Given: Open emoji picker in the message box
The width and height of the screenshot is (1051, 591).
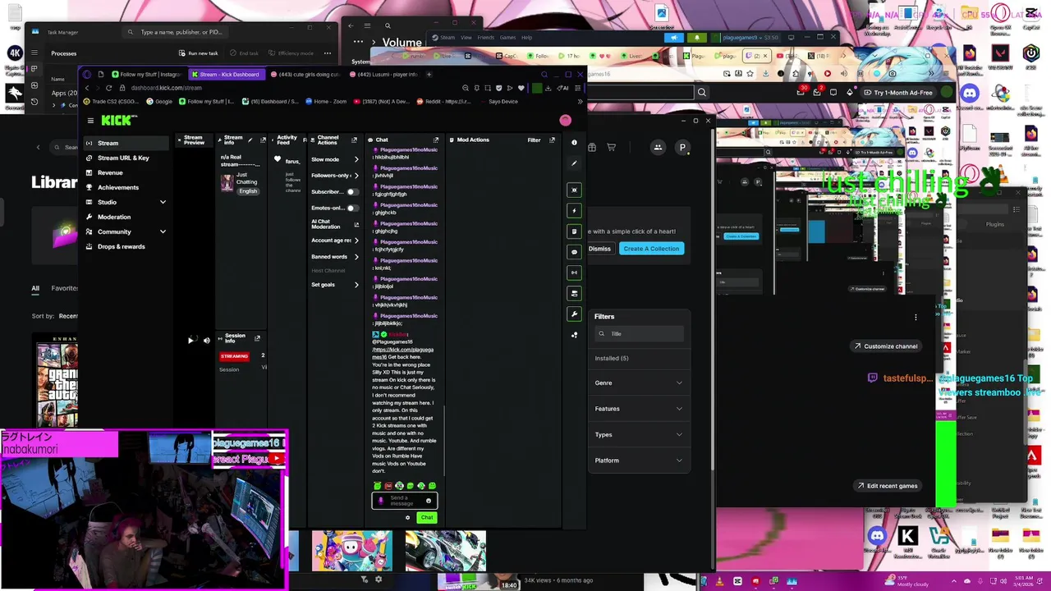Looking at the screenshot, I should [x=428, y=501].
